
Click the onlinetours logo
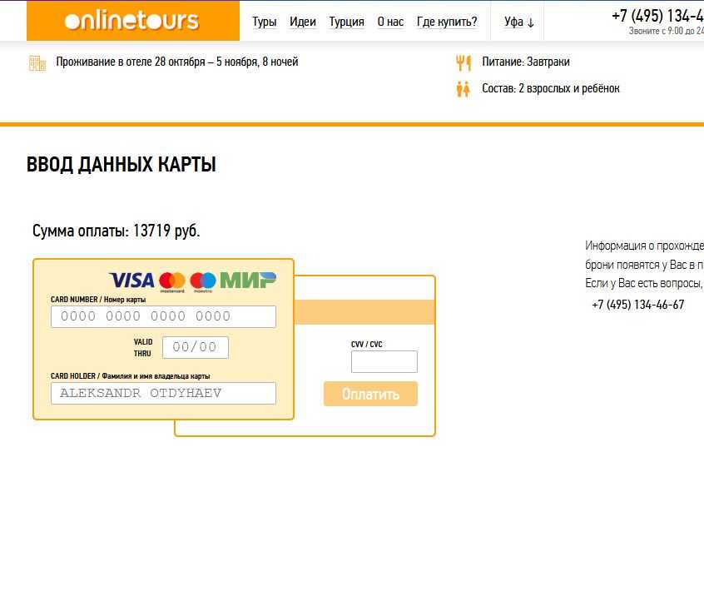[x=132, y=21]
